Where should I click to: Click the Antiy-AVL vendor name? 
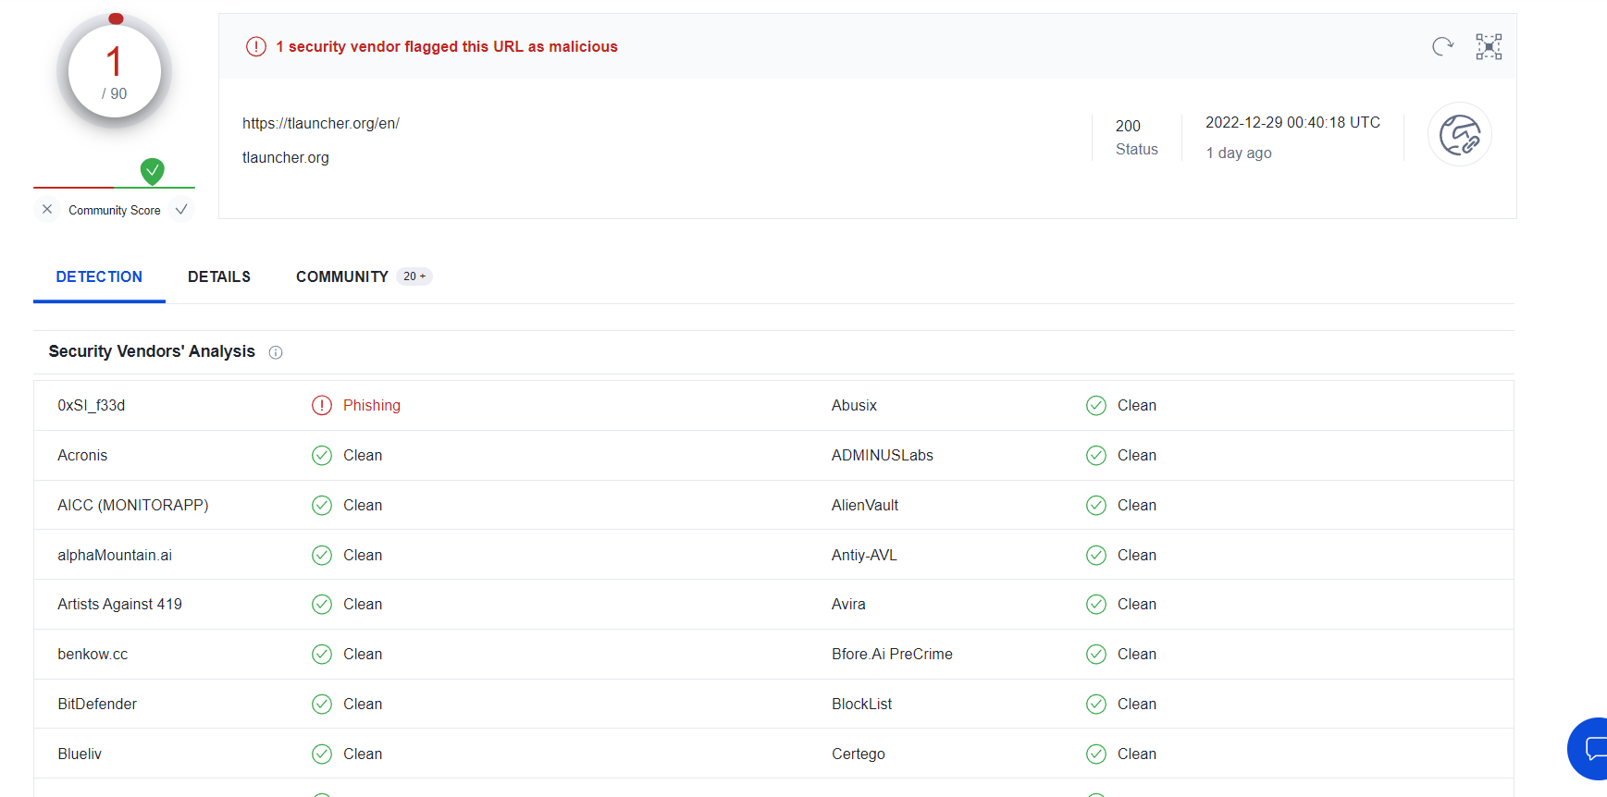click(x=864, y=556)
